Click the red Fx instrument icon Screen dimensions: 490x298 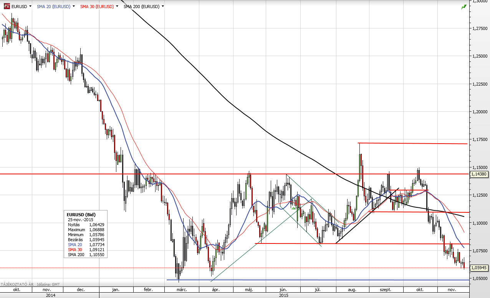(x=7, y=7)
